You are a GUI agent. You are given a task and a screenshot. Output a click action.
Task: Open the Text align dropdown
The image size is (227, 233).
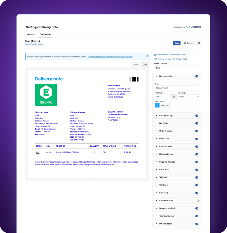(189, 97)
